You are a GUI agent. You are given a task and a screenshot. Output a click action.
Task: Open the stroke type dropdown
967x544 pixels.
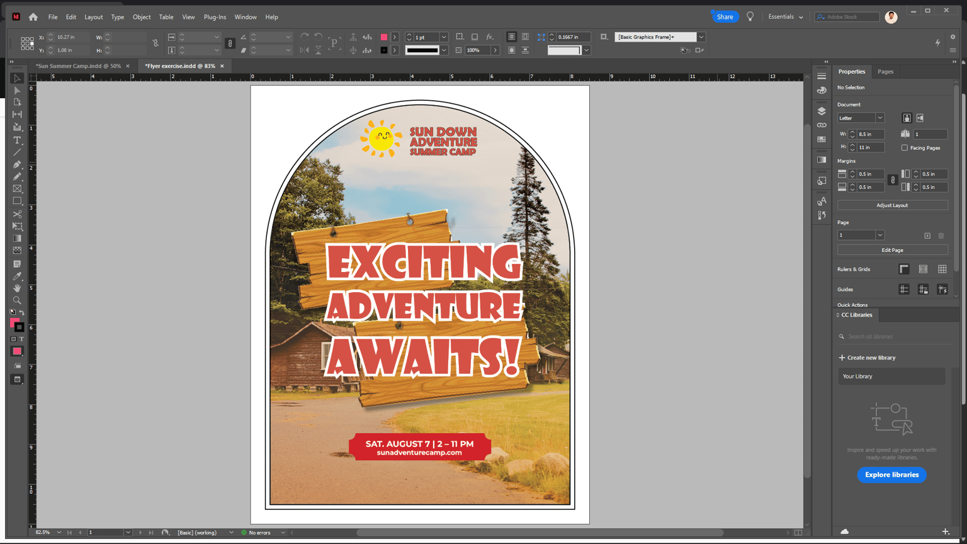[x=444, y=50]
